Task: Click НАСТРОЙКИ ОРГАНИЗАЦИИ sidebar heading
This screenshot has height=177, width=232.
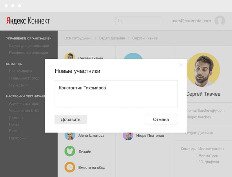Action: 26,96
